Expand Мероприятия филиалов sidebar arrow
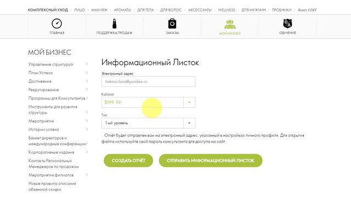Viewport: 351px width, 197px height. [87, 175]
